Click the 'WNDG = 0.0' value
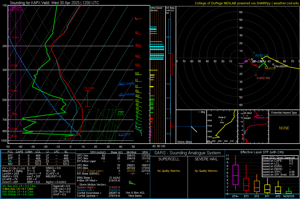Screen dimensions: 300x199 [x=53, y=168]
